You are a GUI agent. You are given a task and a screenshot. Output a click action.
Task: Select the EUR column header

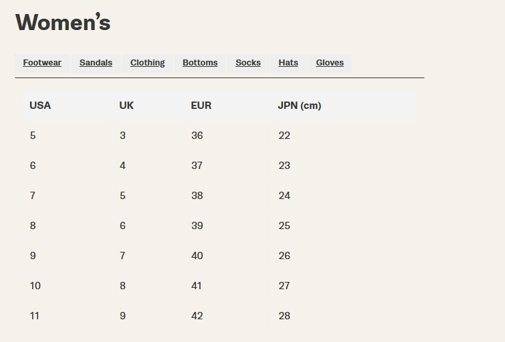(201, 106)
